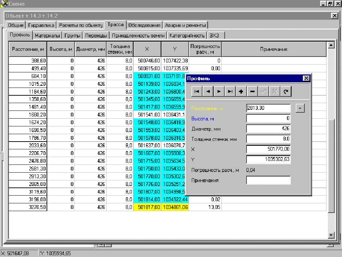The image size is (342, 257).
Task: Select distance cell 499,40
Action: pyautogui.click(x=28, y=68)
